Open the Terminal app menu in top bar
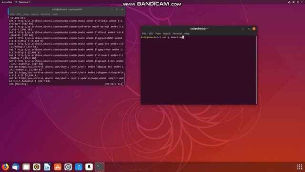The width and height of the screenshot is (305, 172). [x=23, y=2]
